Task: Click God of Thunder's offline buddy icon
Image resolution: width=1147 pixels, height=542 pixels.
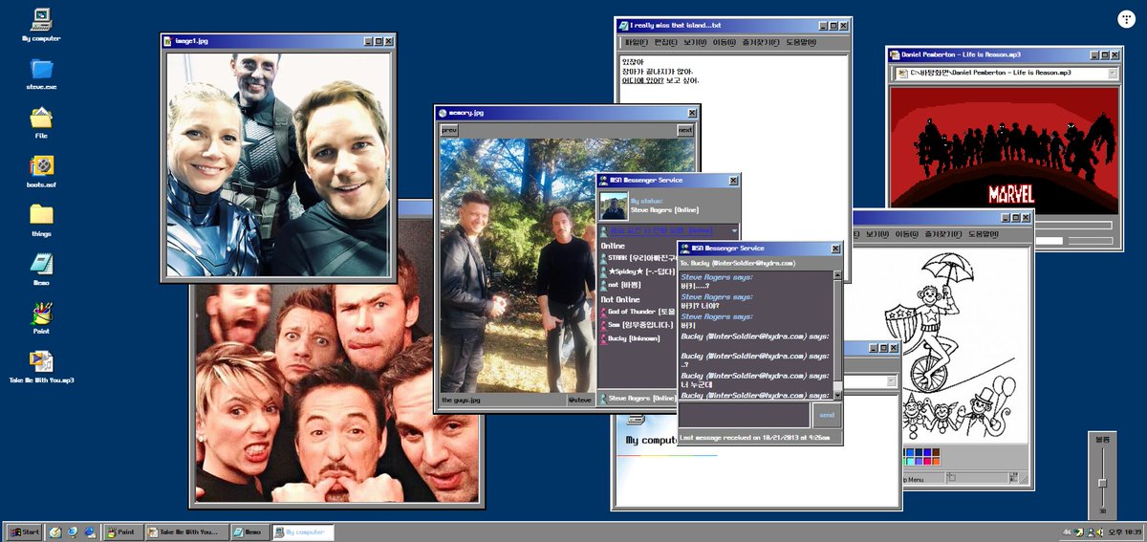Action: [603, 312]
